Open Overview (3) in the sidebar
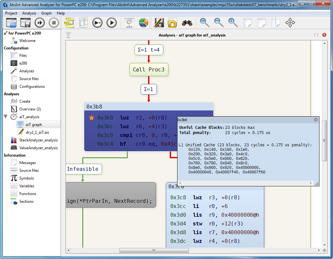Image resolution: width=333 pixels, height=259 pixels. point(30,109)
